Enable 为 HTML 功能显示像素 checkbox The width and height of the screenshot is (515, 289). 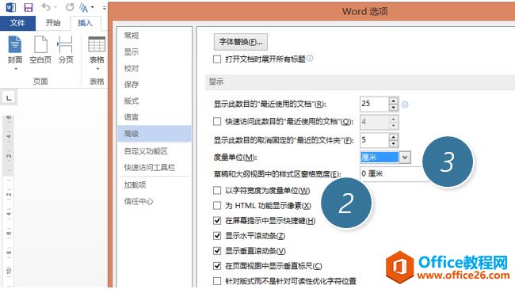point(217,206)
